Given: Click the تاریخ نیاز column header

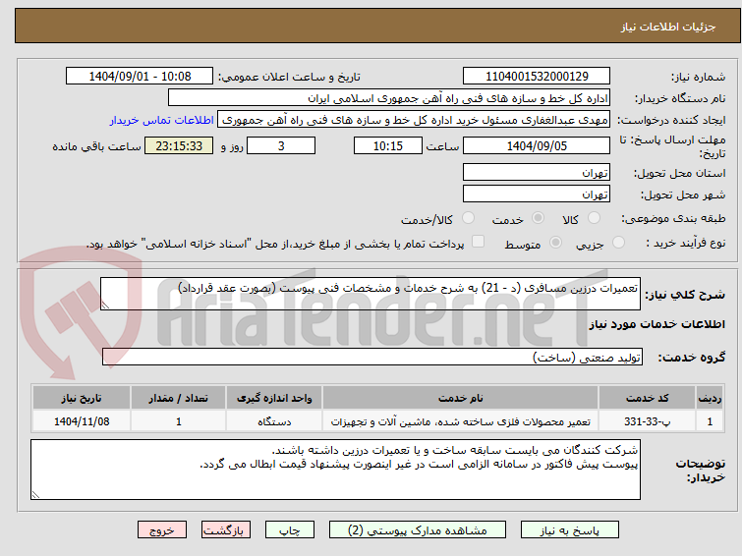Looking at the screenshot, I should (82, 398).
